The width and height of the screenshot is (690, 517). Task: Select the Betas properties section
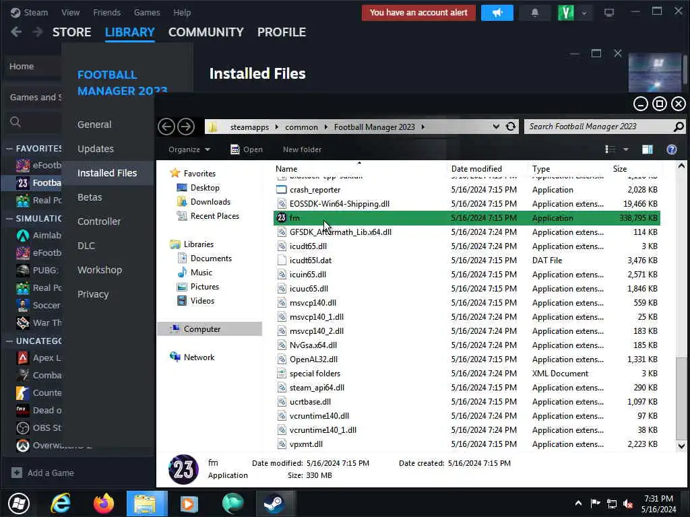(x=90, y=197)
